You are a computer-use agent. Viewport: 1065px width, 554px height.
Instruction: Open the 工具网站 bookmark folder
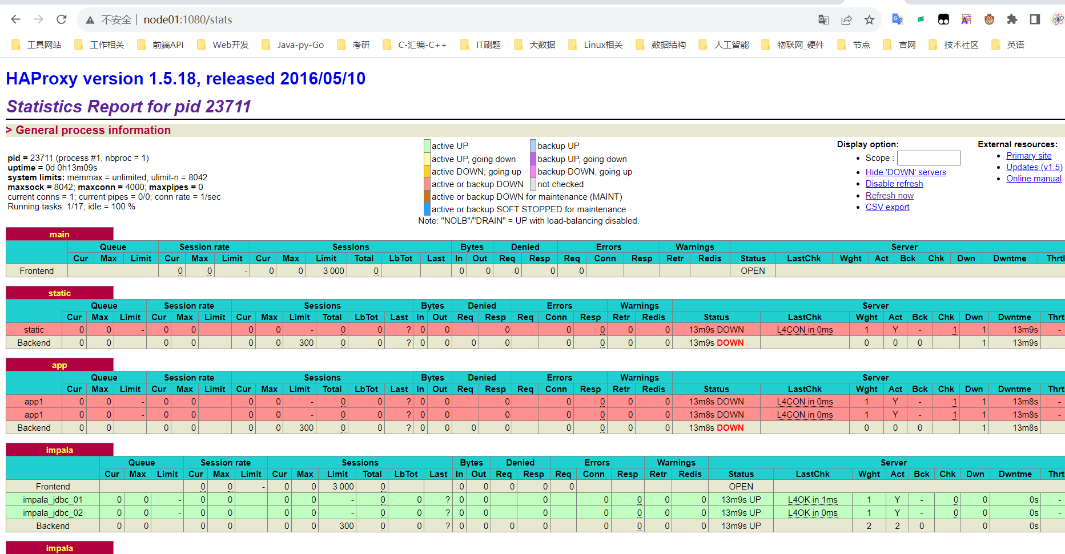(x=37, y=45)
